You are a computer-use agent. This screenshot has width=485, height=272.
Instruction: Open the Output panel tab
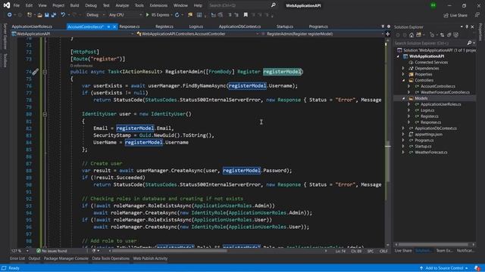34,258
